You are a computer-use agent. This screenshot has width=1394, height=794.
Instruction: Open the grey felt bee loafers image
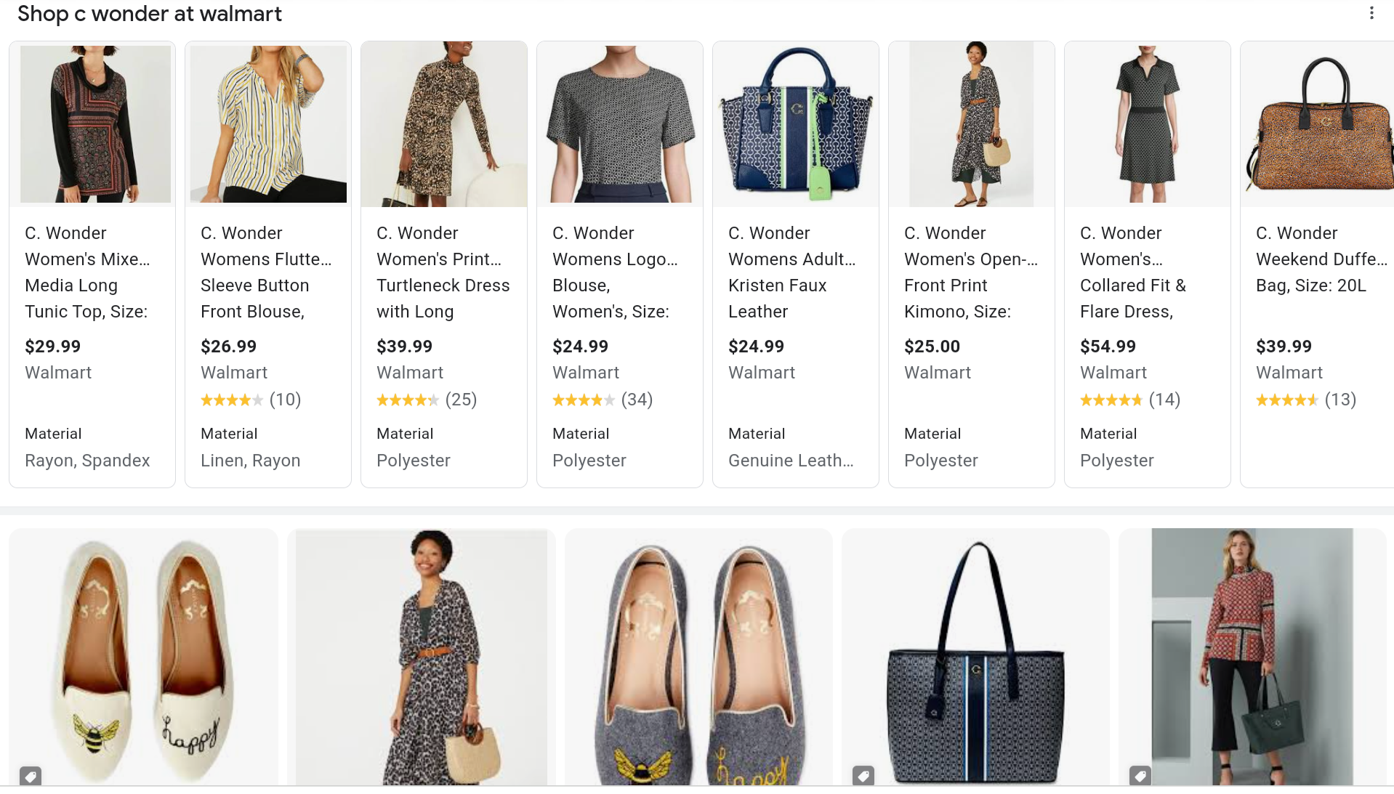click(698, 657)
